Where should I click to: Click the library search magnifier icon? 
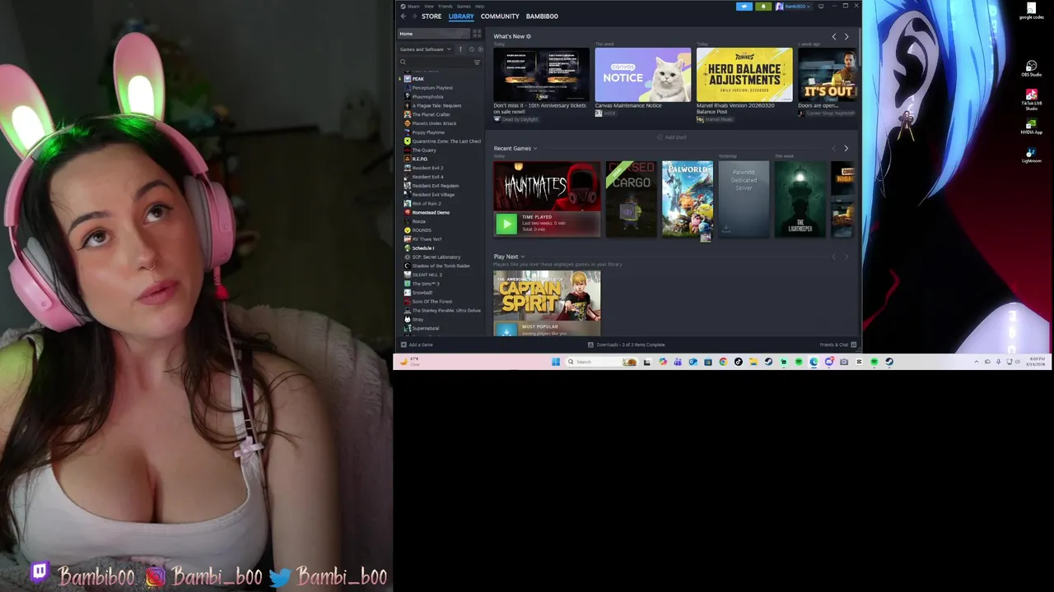(403, 62)
